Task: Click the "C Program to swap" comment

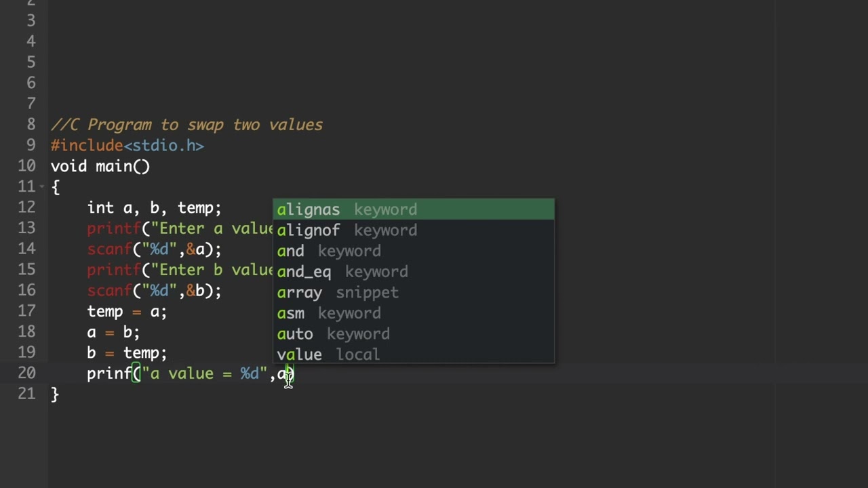Action: pyautogui.click(x=187, y=125)
